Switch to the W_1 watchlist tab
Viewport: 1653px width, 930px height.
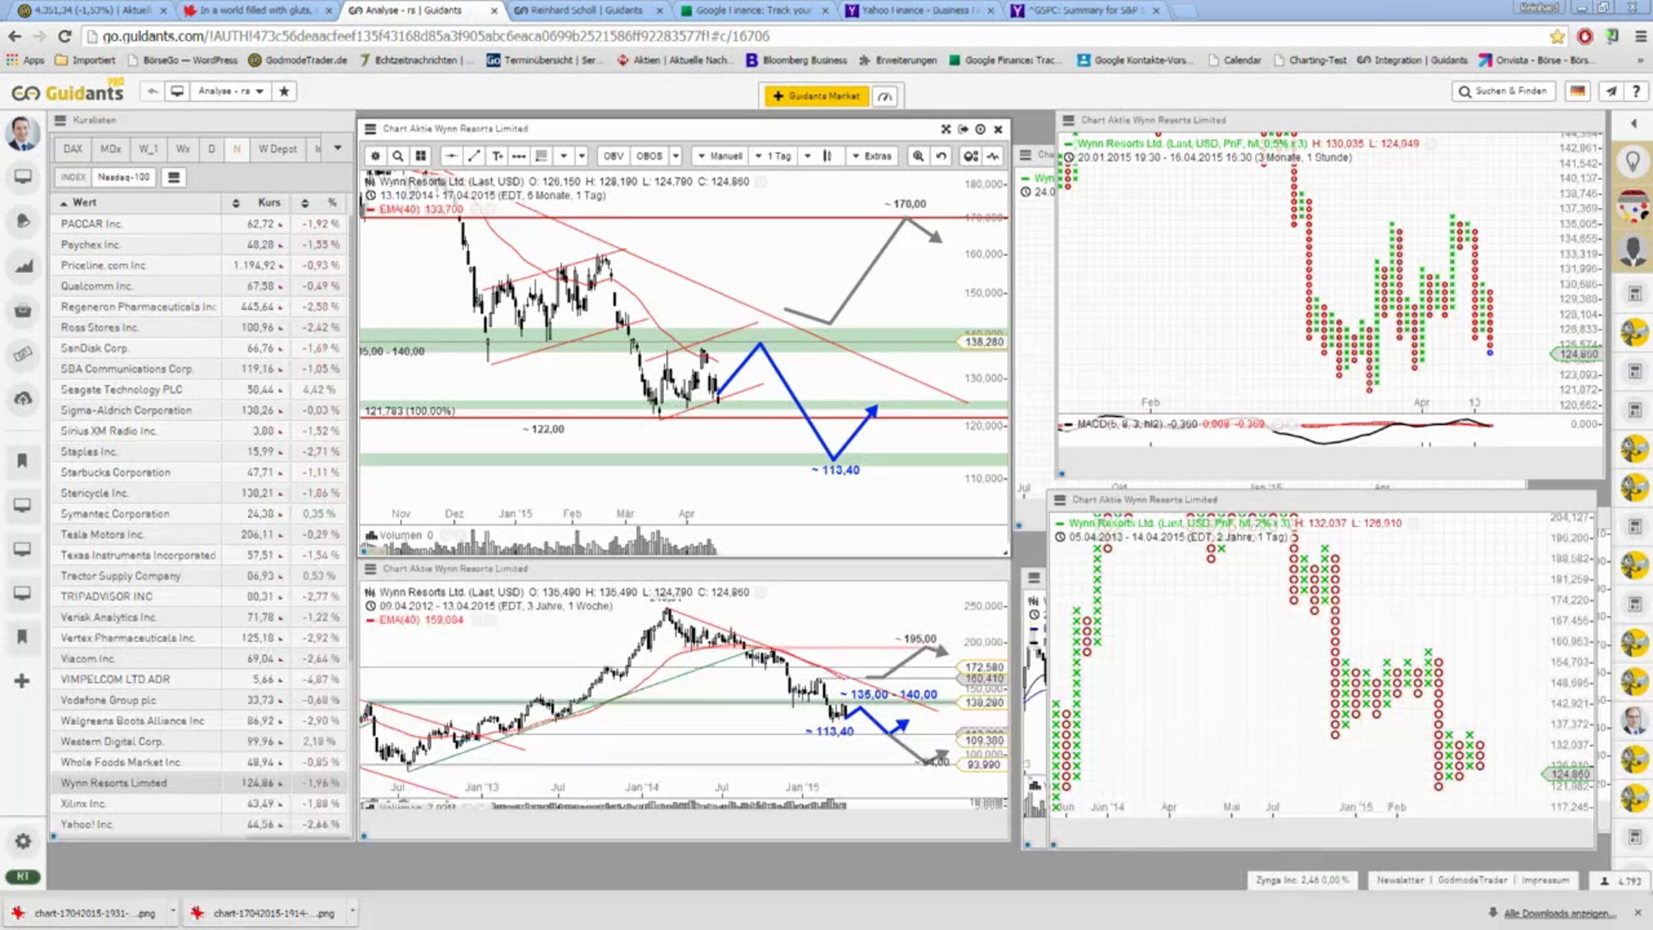(148, 149)
